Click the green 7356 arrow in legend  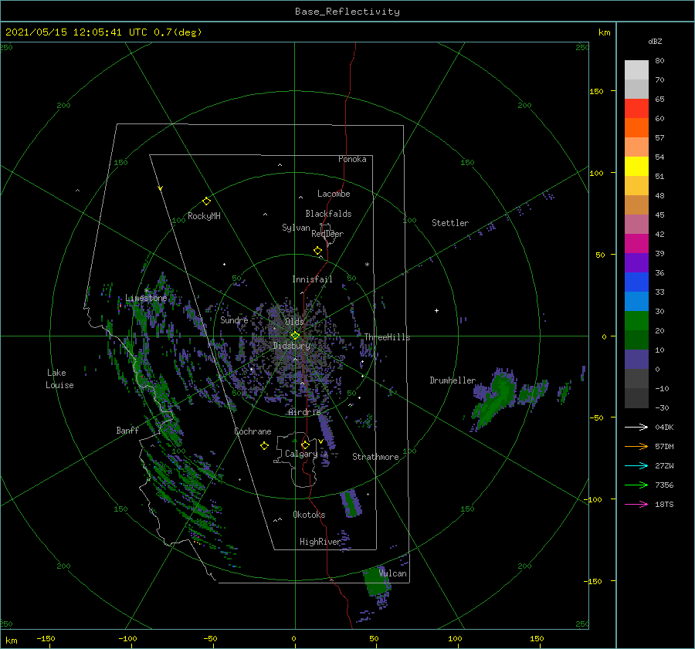pyautogui.click(x=636, y=485)
